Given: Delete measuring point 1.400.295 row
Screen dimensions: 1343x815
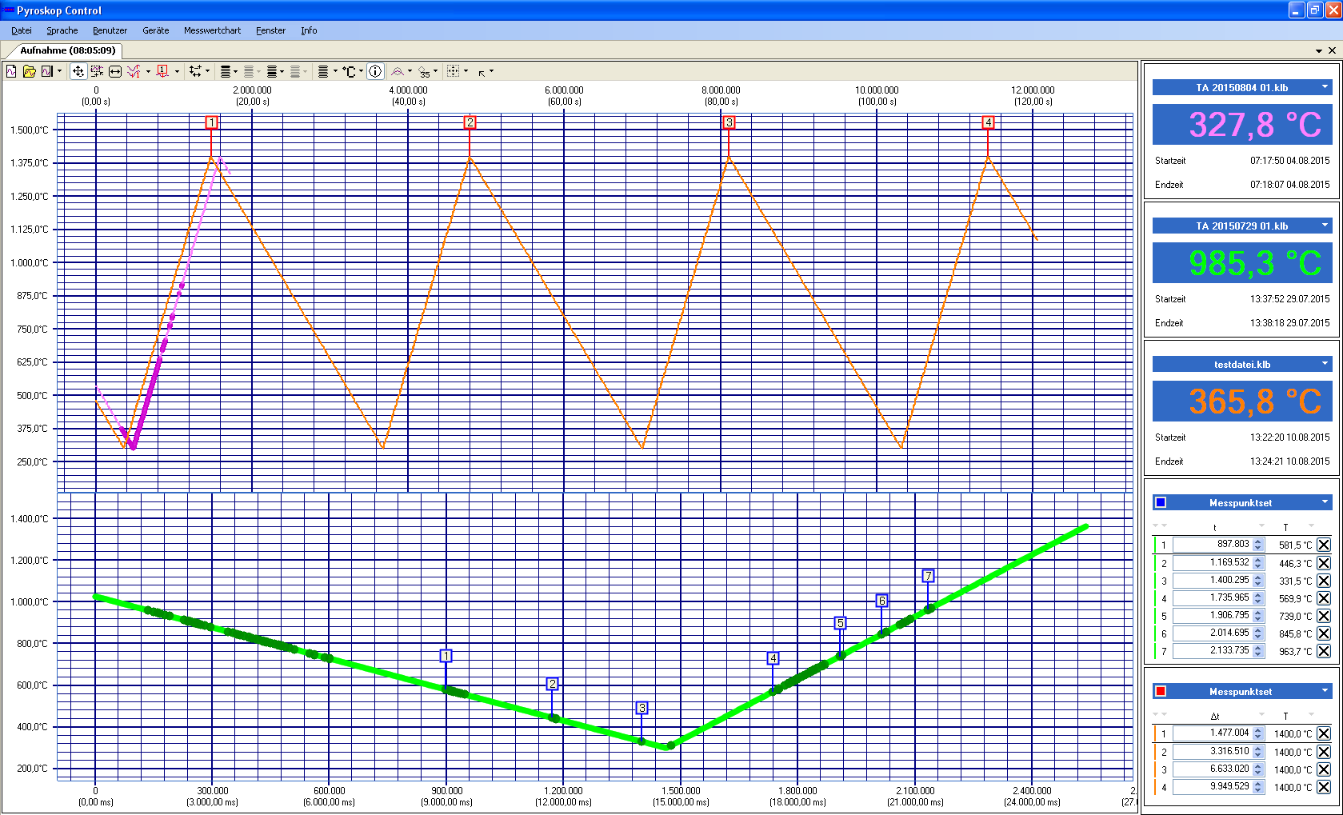Looking at the screenshot, I should tap(1324, 581).
